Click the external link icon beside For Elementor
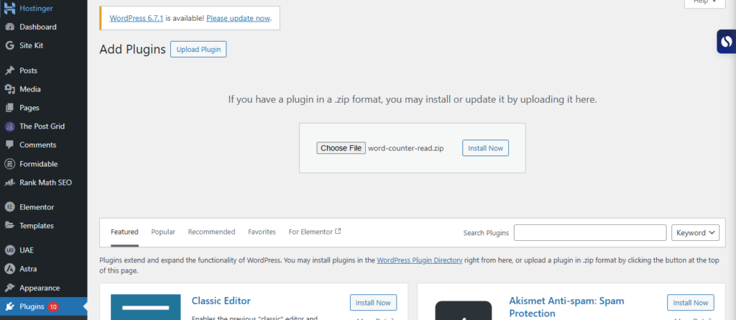 [338, 231]
